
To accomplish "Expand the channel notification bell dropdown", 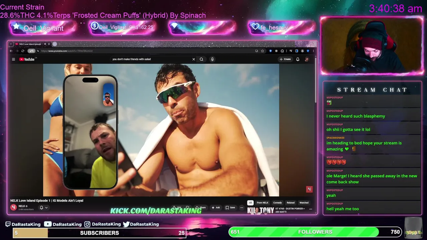I will pos(44,207).
